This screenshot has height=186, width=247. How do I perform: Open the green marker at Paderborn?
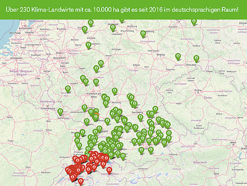89,45
